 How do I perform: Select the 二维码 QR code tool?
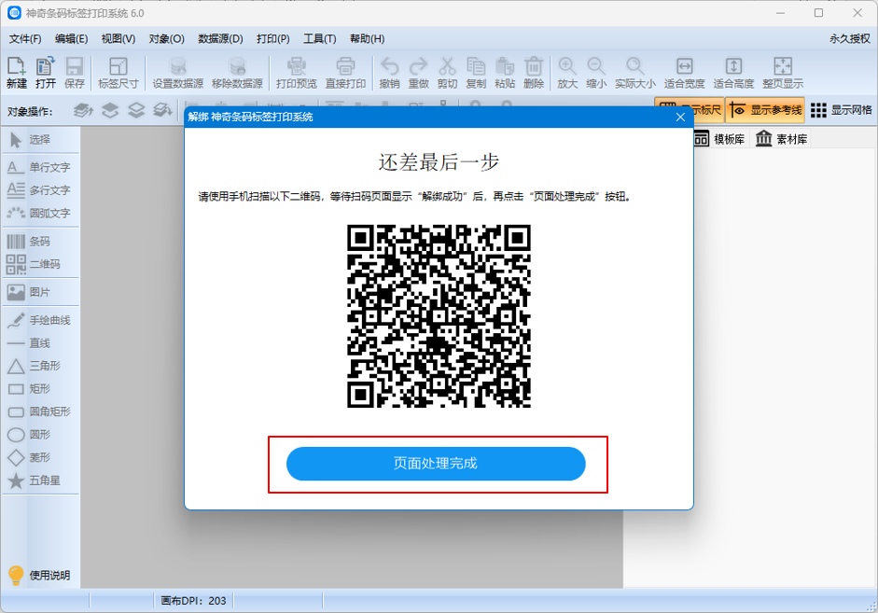pyautogui.click(x=39, y=264)
